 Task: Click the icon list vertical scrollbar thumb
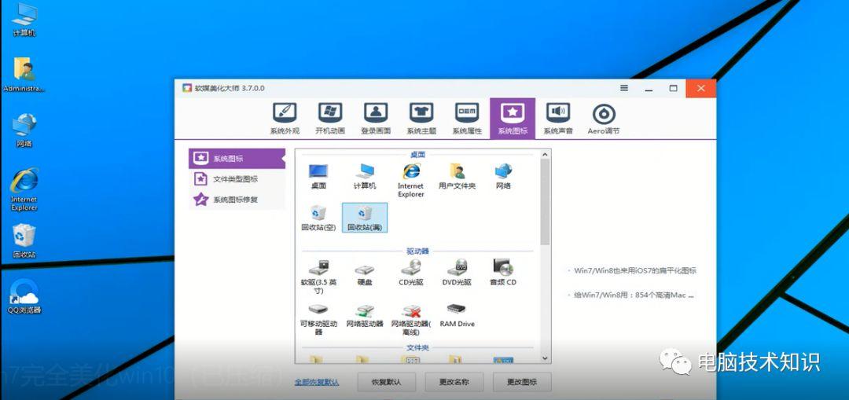point(545,201)
